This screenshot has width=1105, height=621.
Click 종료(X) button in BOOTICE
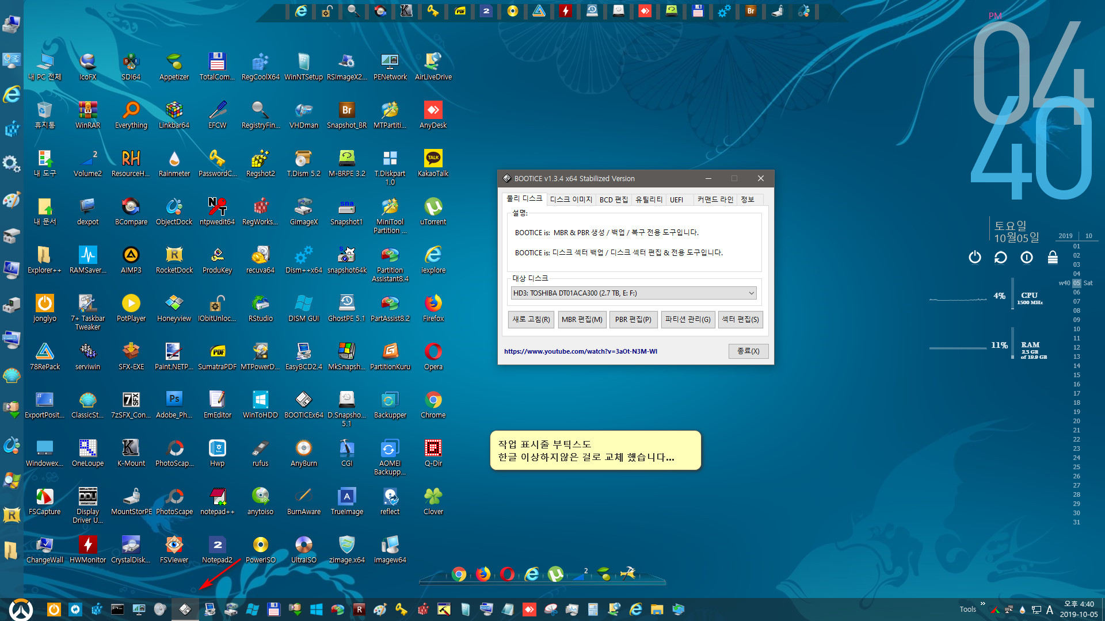[x=748, y=351]
